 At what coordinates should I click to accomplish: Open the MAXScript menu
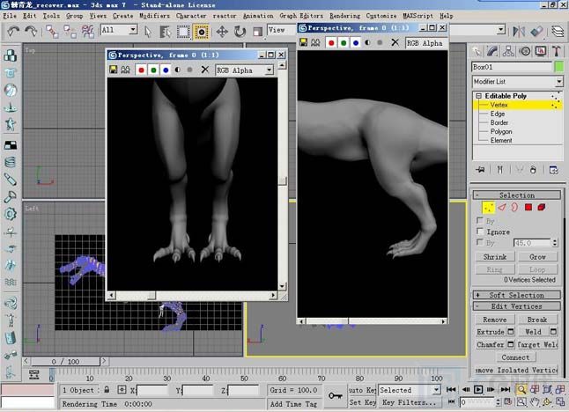[418, 16]
